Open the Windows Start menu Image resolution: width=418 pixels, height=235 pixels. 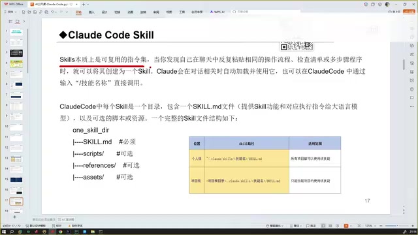[x=4, y=232]
